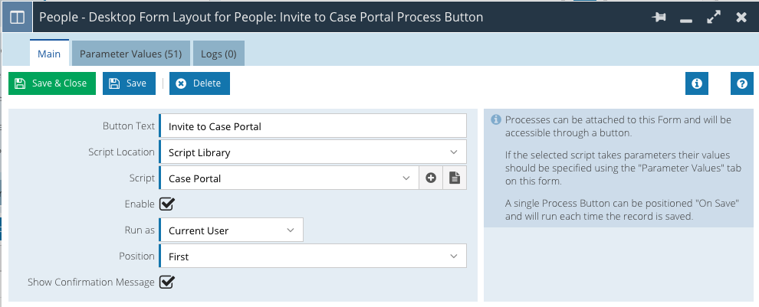Close the dialog using the X icon
This screenshot has width=759, height=307.
(741, 18)
